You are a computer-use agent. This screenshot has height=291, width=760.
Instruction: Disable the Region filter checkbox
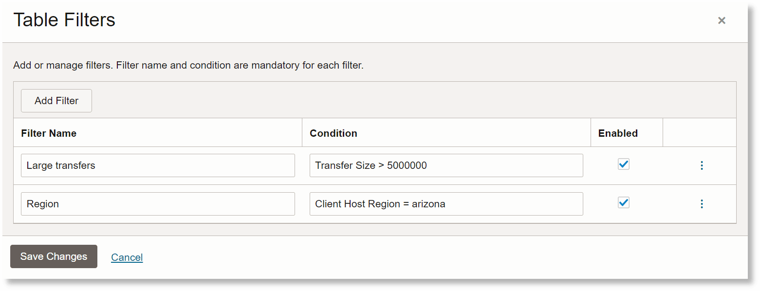(x=624, y=202)
